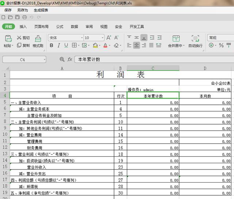Screen dimensions: 234x199
Task: Open the 页面布局 (Page Layout) tab
Action: click(x=41, y=27)
